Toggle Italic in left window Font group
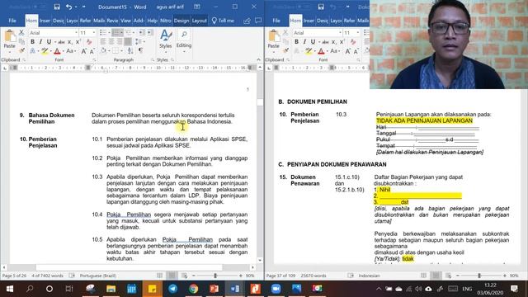Screen dimensions: 528x297 tap(40, 42)
